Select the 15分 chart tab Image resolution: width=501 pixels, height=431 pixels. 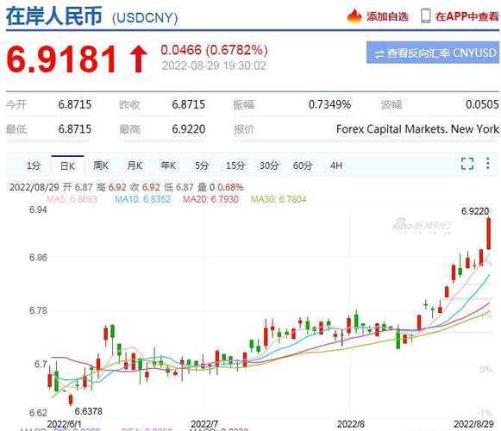coord(235,166)
